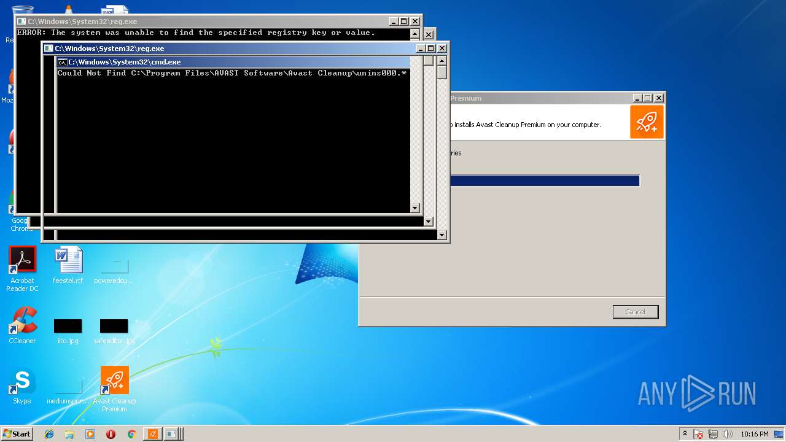Switch to Avast Cleanup installer taskbar button

(153, 434)
